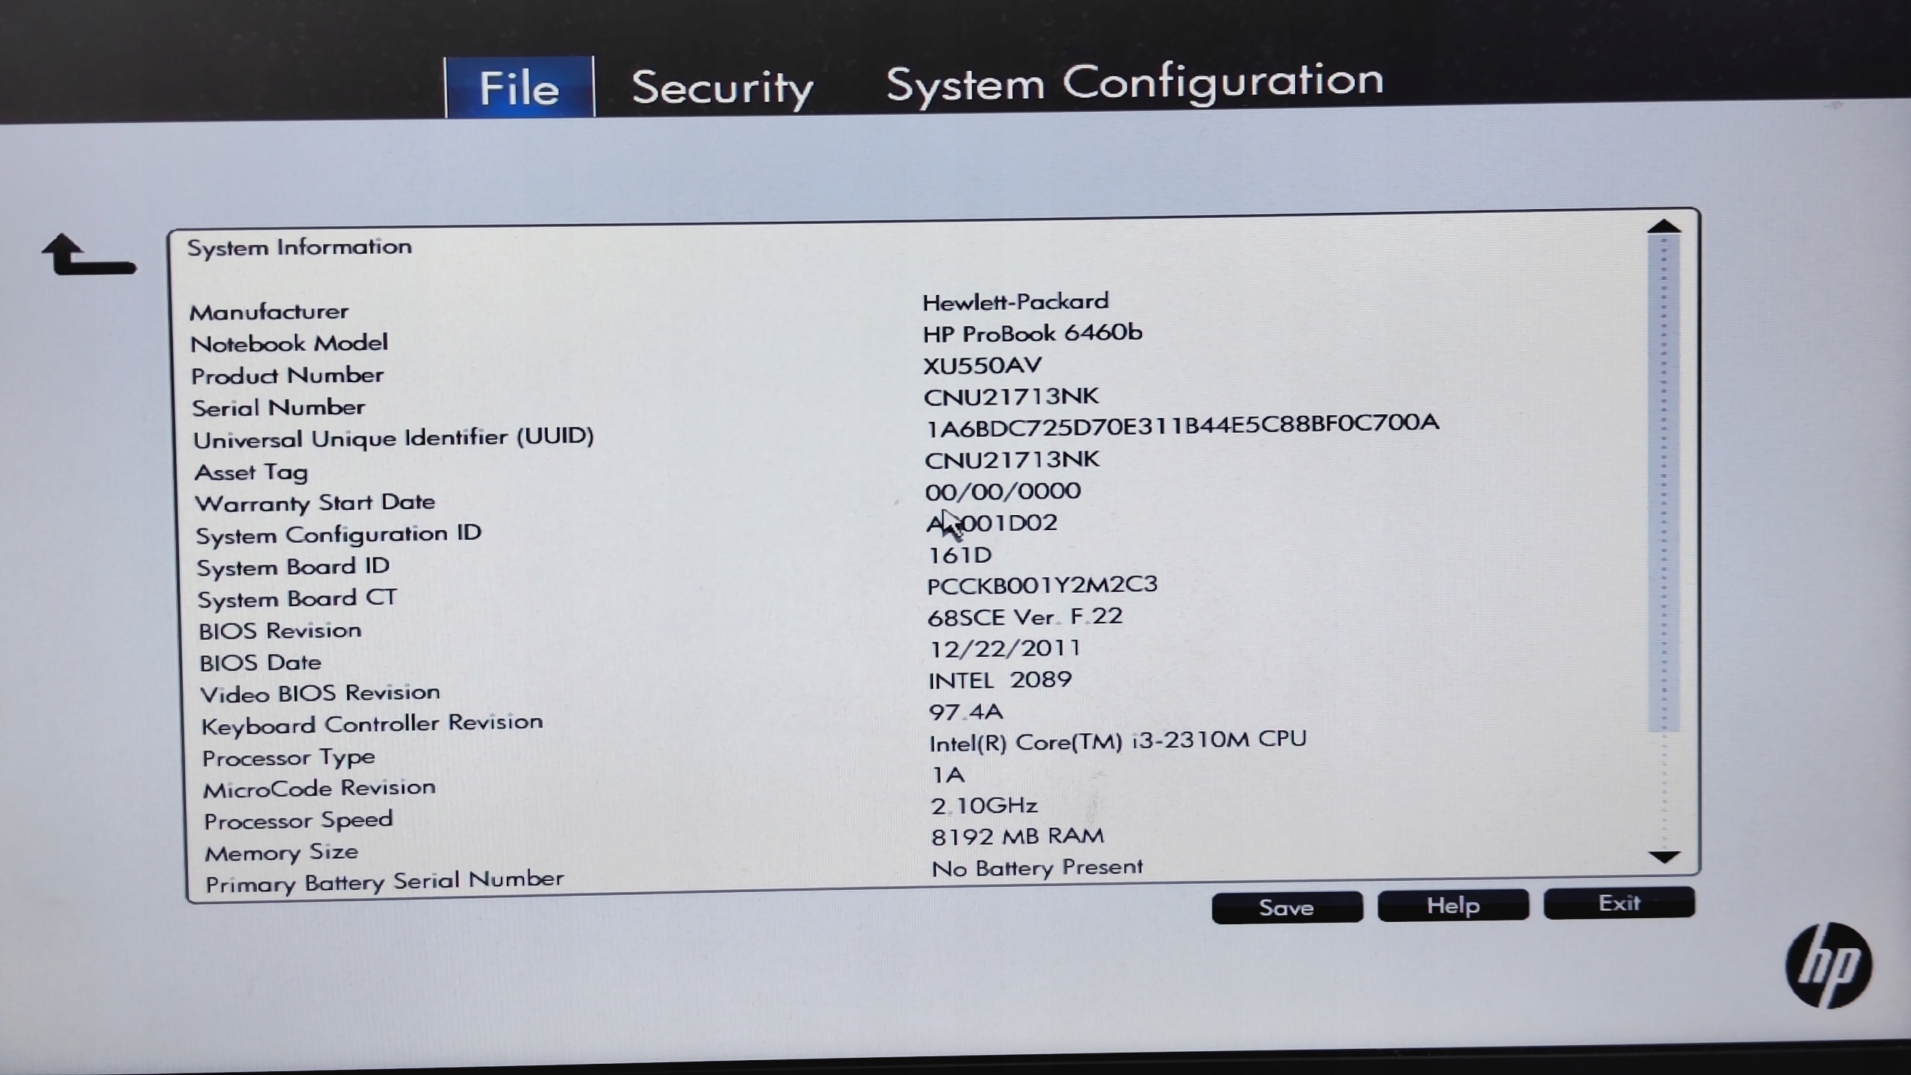
Task: Select the Processor Speed label
Action: 299,820
